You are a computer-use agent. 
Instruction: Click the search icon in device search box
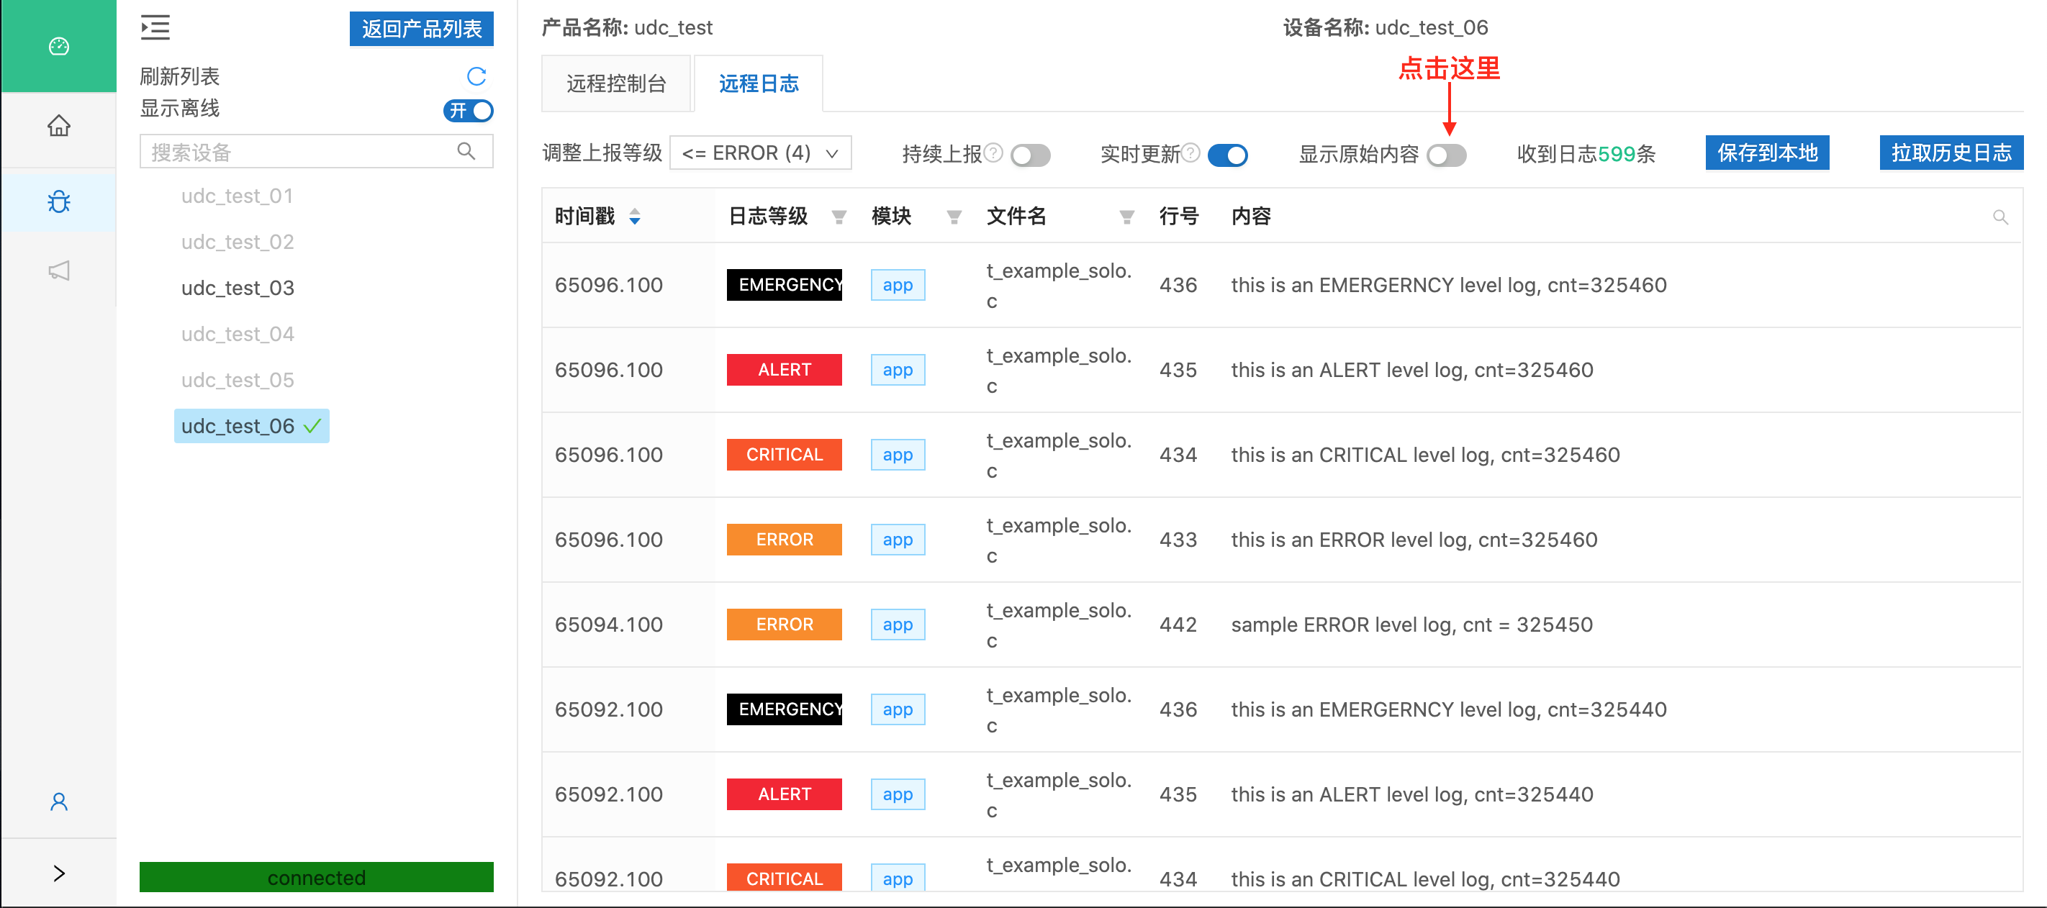(x=466, y=151)
